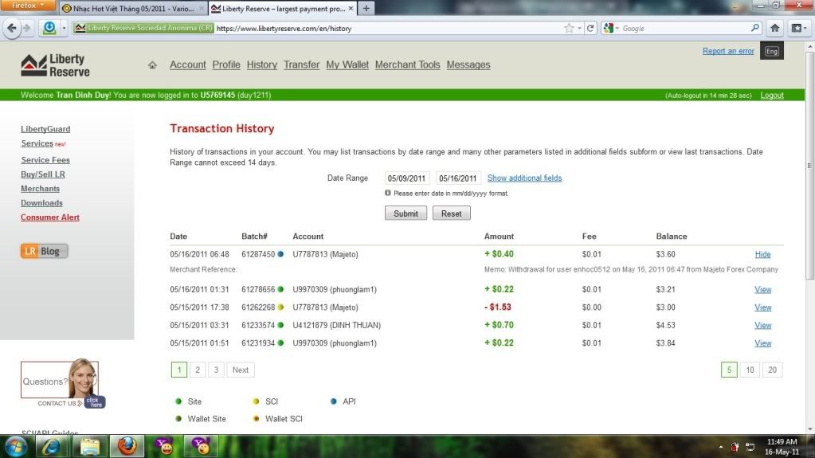
Task: Click the Firefox back arrow button
Action: point(13,28)
